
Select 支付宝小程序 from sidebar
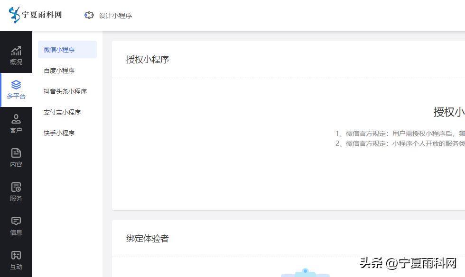pyautogui.click(x=61, y=112)
